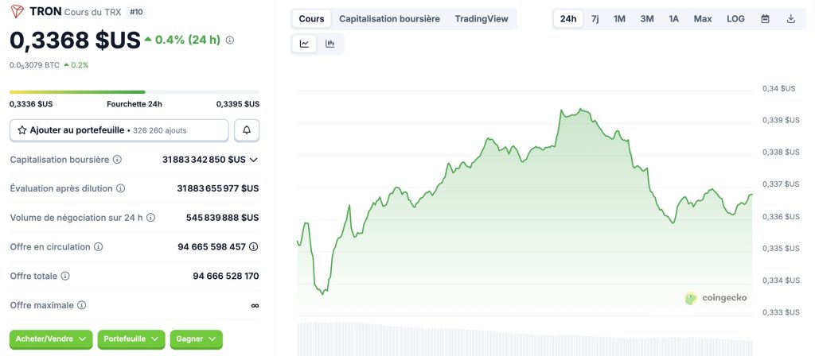Open the Acheter/Vendre dropdown
This screenshot has width=815, height=356.
(51, 339)
